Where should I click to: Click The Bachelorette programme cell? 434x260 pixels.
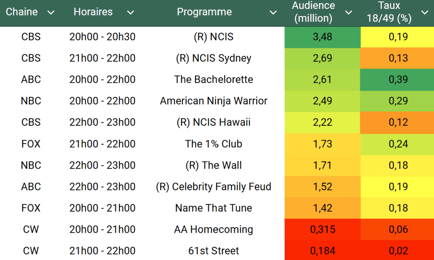point(213,79)
